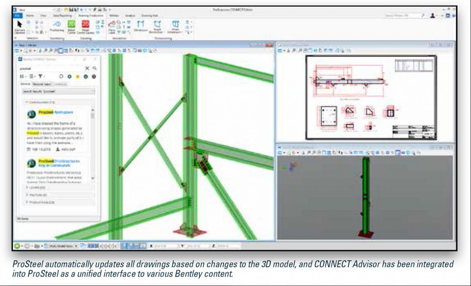Screen dimensions: 471x286
Task: Open the Data/Reporting ribbon tab
Action: (62, 15)
